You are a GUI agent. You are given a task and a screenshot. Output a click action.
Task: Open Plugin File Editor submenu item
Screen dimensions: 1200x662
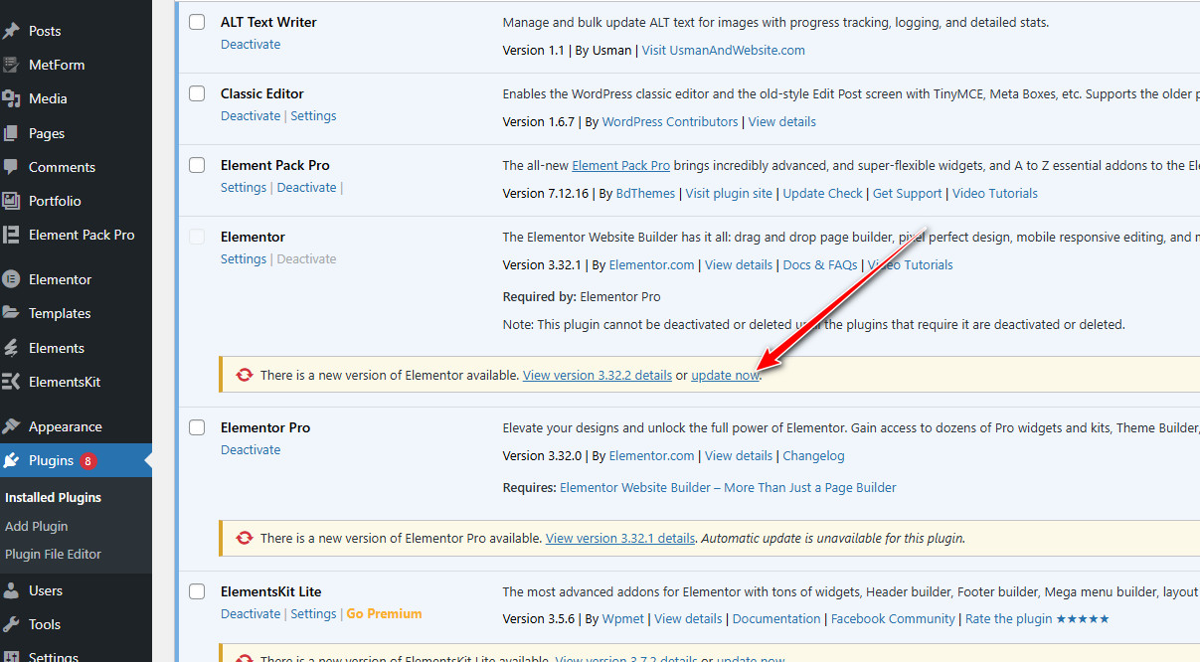coord(54,554)
